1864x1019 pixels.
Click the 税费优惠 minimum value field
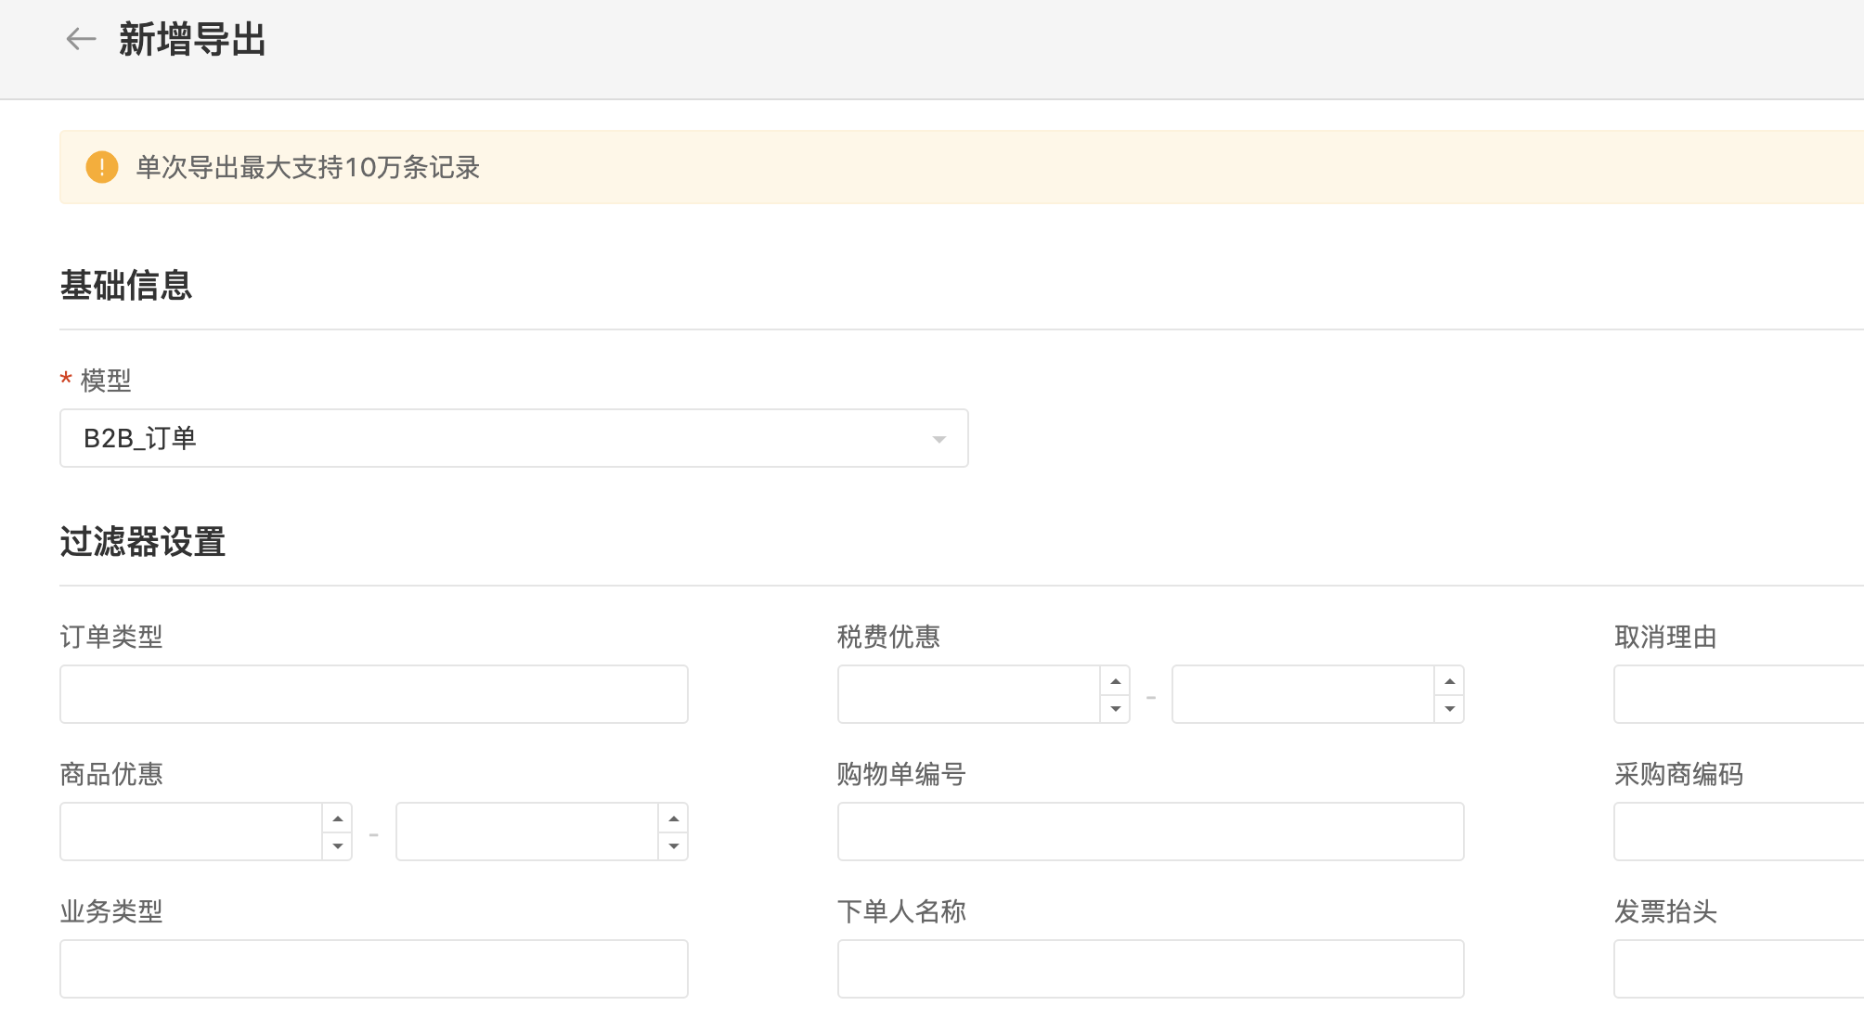click(x=969, y=694)
